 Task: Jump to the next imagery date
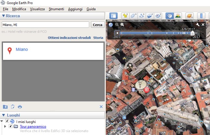[x=196, y=33]
